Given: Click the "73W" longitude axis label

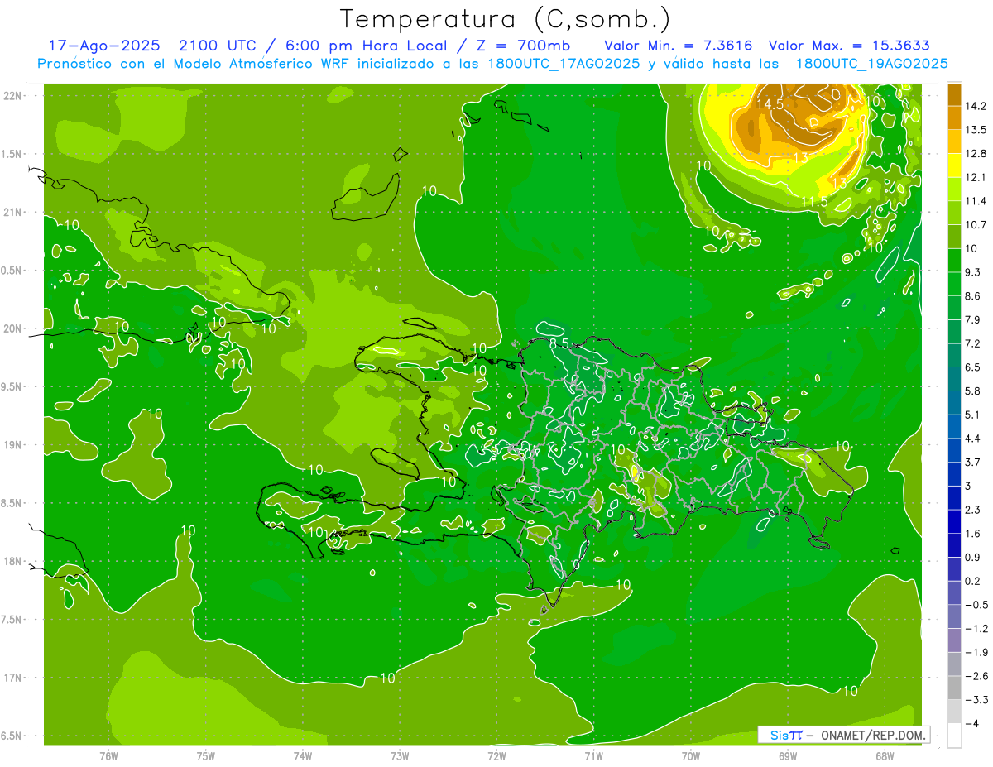Looking at the screenshot, I should click(x=400, y=757).
